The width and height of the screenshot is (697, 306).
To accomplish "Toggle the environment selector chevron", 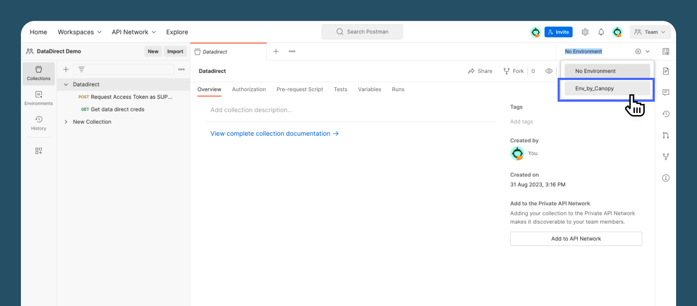I will (648, 51).
